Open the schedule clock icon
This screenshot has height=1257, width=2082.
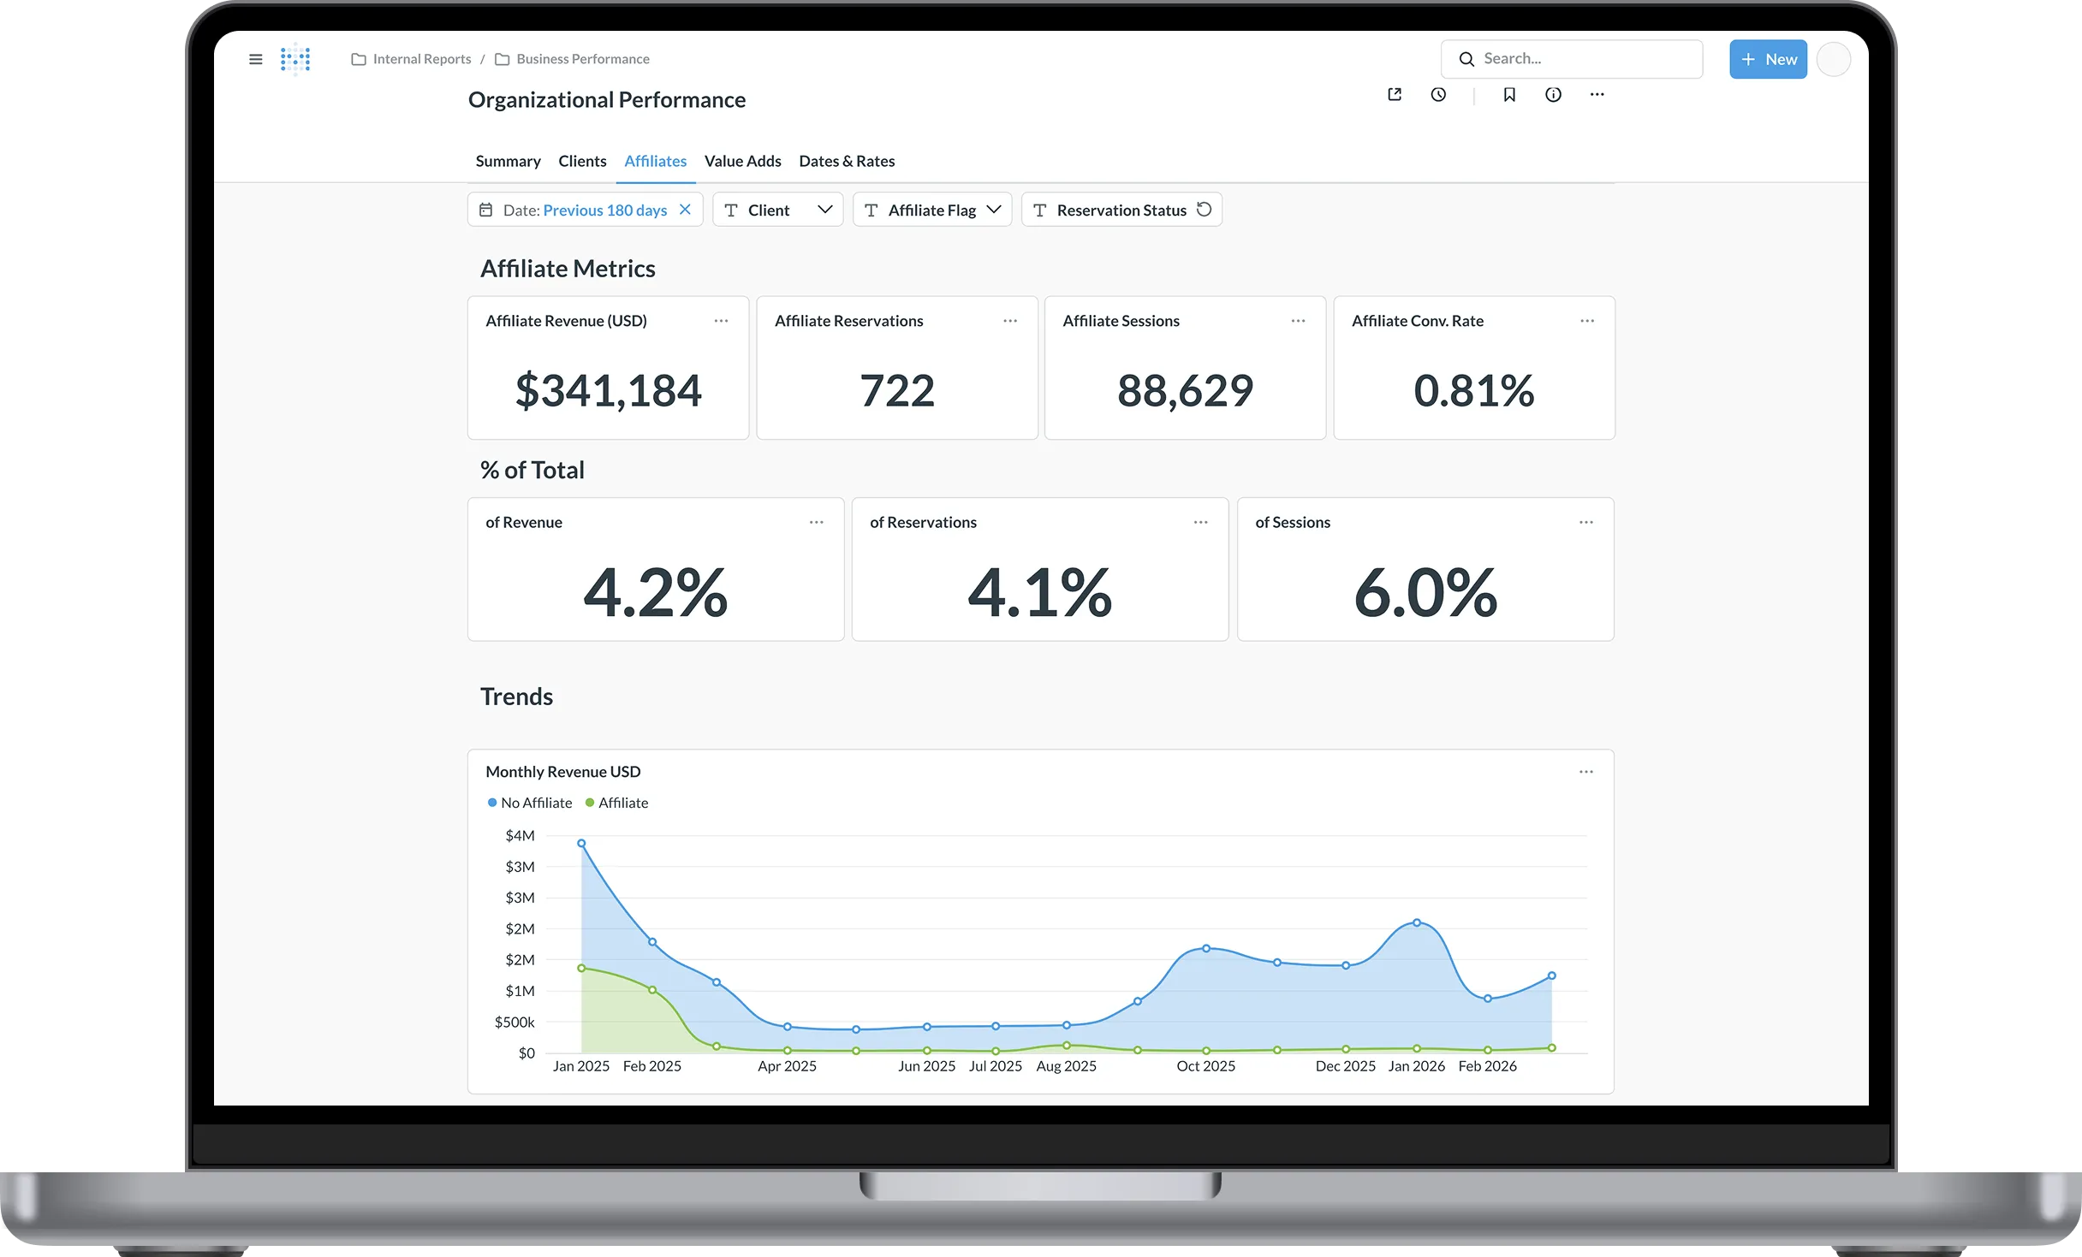pos(1439,95)
